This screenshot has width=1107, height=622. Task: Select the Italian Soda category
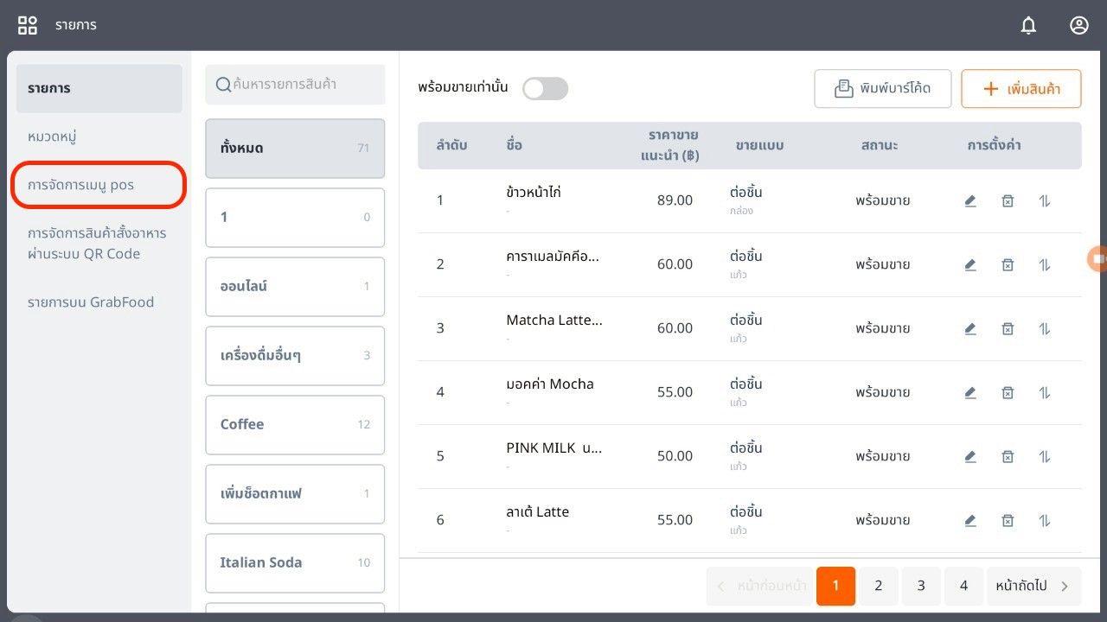coord(294,562)
